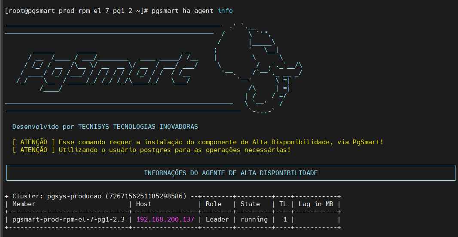Click the PgSmart ASCII art logo
The image size is (458, 237).
[107, 72]
